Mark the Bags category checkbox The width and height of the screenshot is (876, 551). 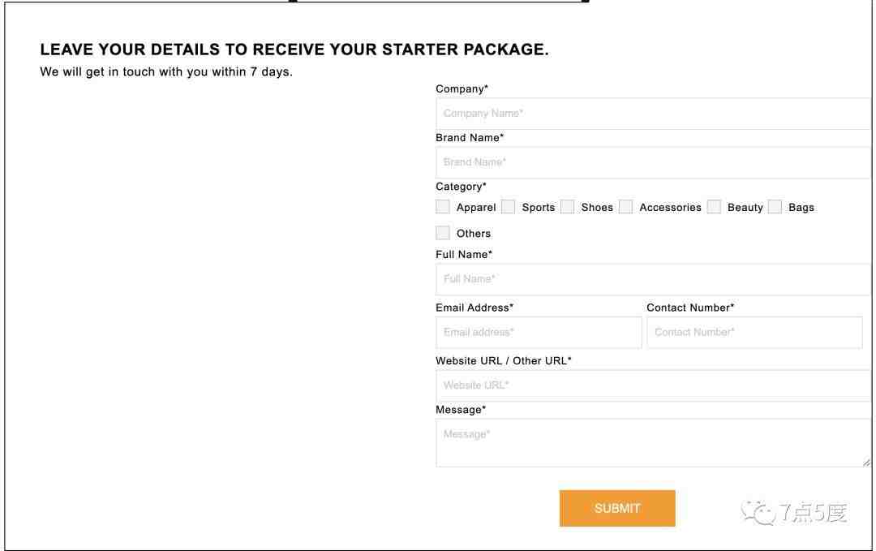point(775,207)
